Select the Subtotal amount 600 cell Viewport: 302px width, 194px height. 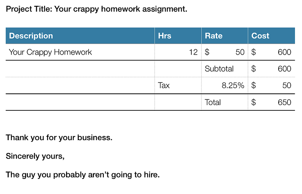(271, 69)
